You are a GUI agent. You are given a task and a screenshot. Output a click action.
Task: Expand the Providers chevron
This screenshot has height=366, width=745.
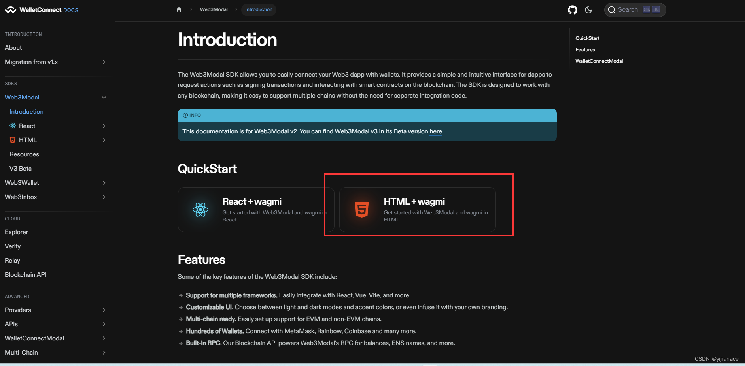(104, 310)
